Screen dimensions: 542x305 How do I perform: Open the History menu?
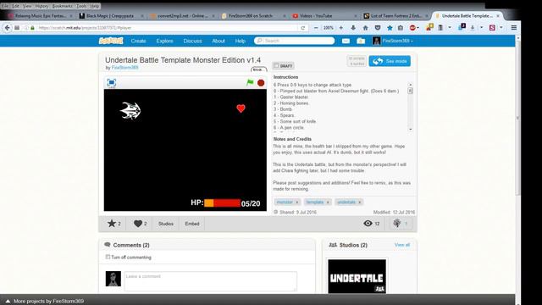coord(41,6)
